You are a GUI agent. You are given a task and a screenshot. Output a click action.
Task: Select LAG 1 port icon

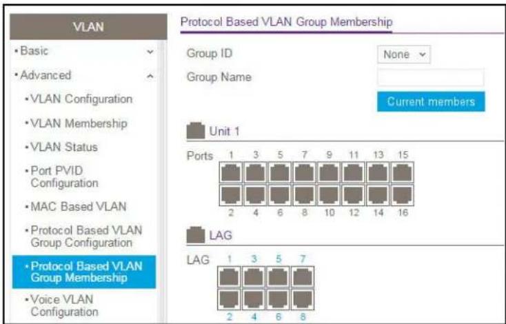229,276
